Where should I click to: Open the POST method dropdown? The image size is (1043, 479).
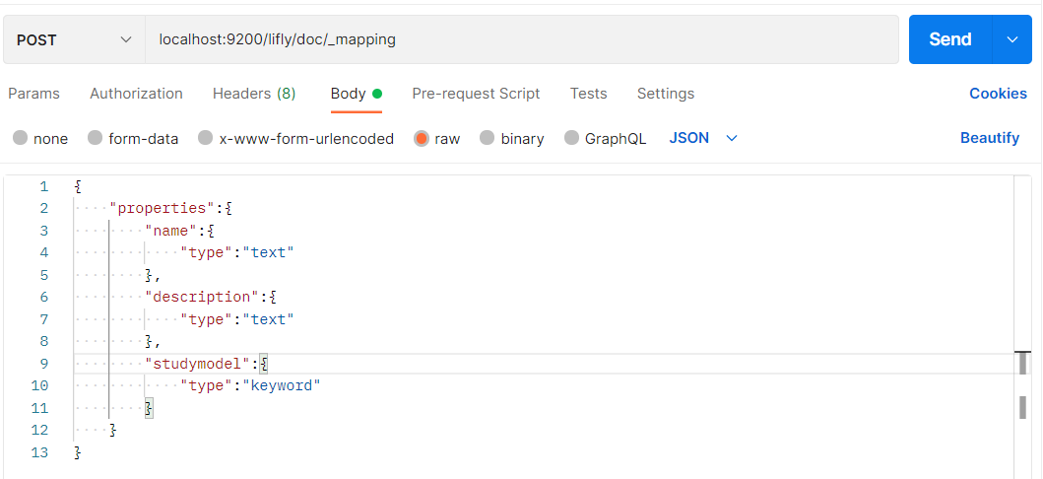pos(74,40)
